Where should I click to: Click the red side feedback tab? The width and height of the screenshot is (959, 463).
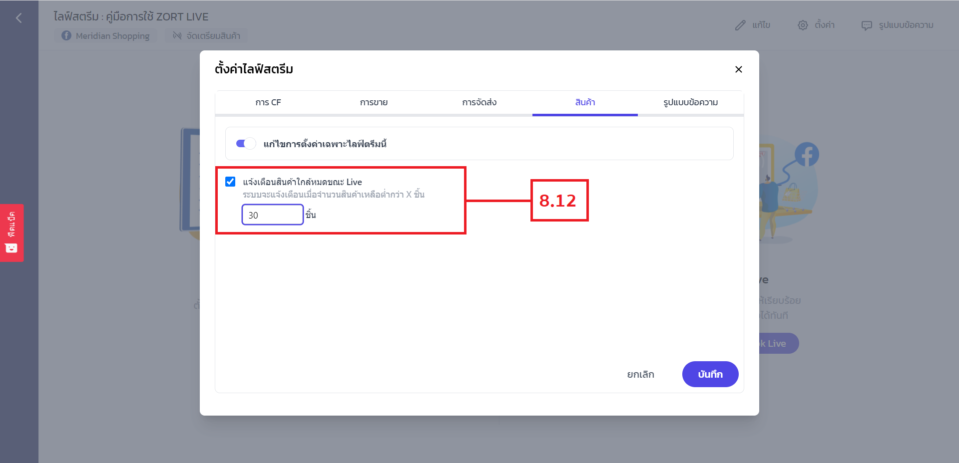point(11,233)
